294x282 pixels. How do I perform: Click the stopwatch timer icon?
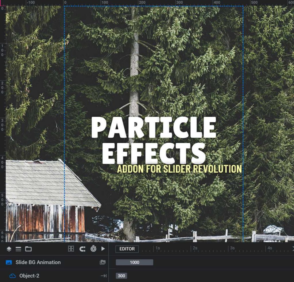(93, 249)
